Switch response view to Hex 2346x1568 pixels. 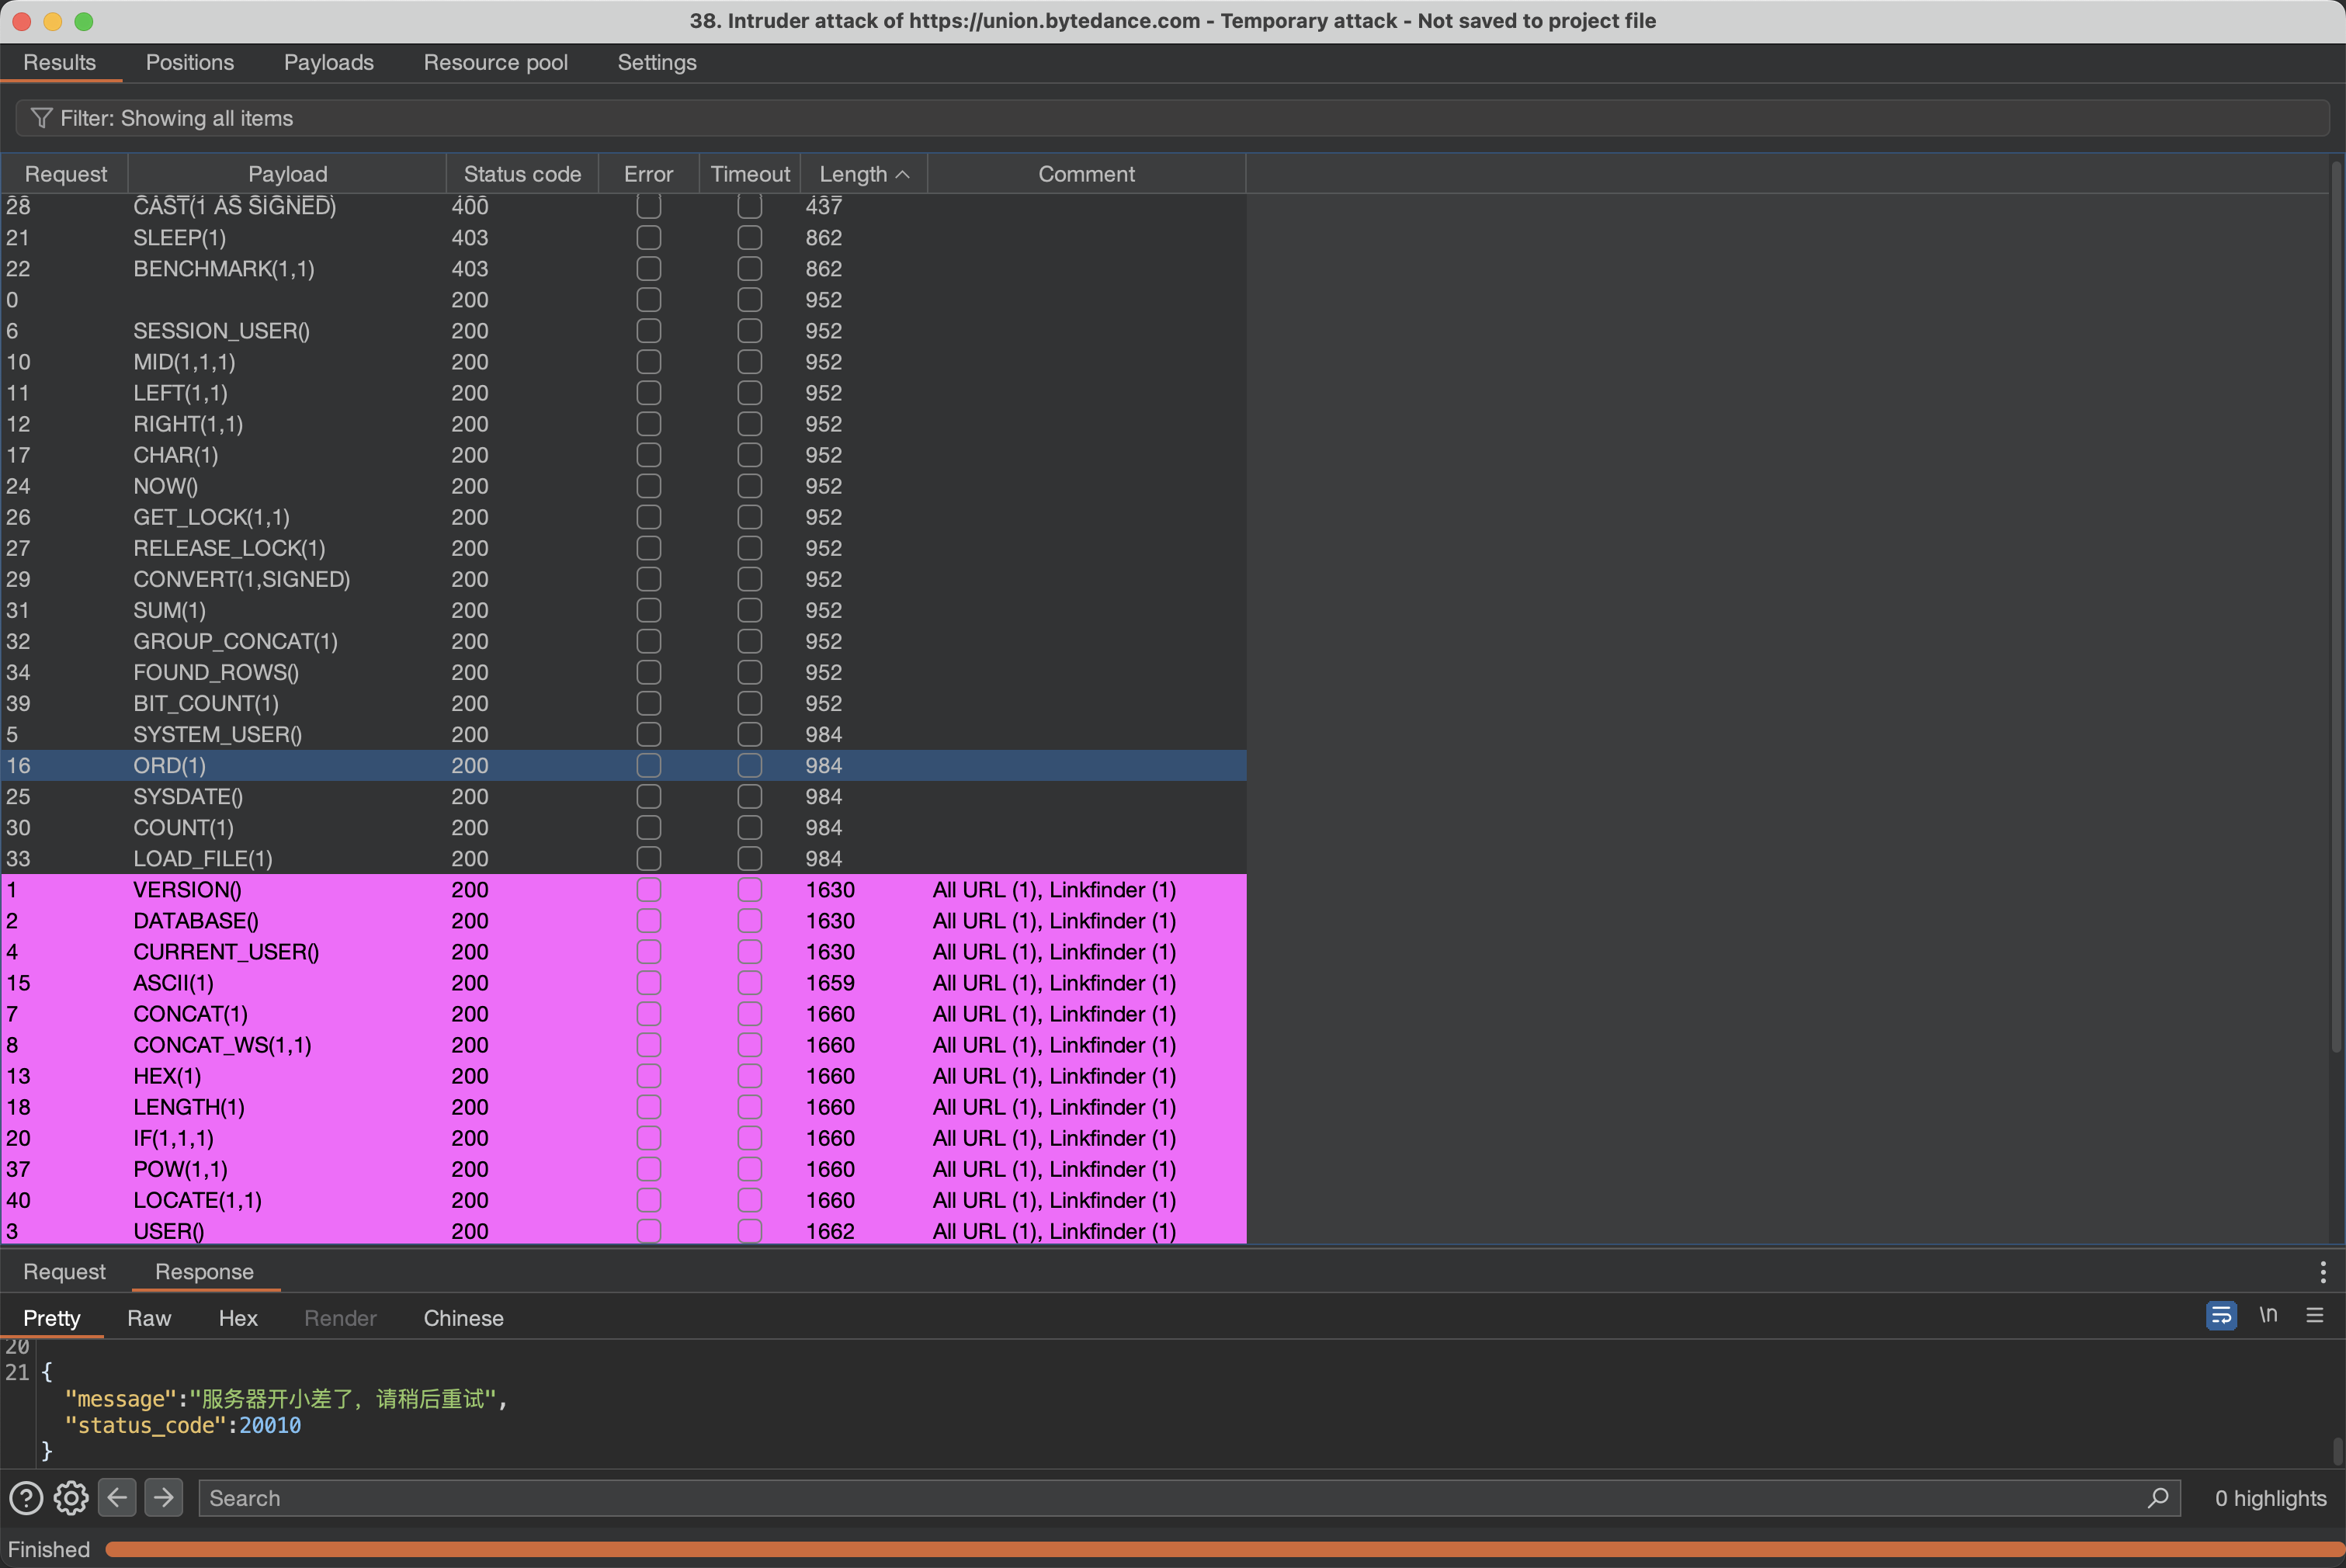pos(238,1318)
